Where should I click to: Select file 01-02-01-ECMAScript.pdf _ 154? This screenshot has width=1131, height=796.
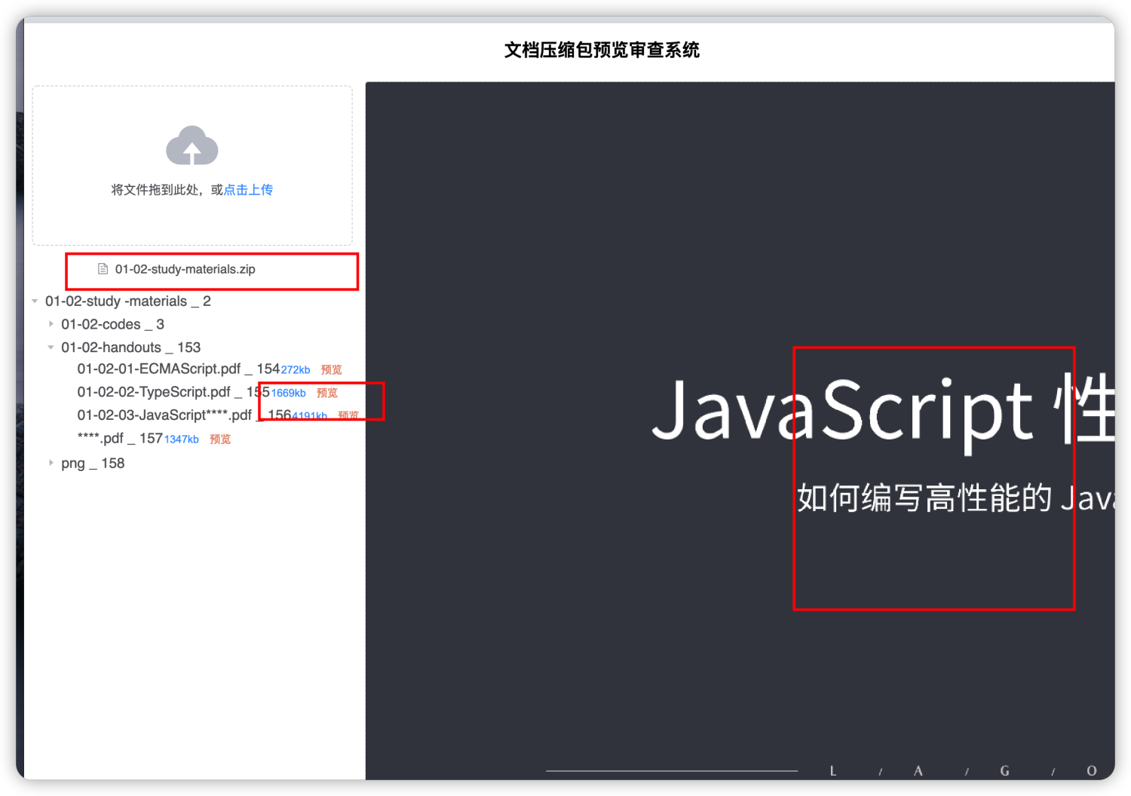pos(178,369)
